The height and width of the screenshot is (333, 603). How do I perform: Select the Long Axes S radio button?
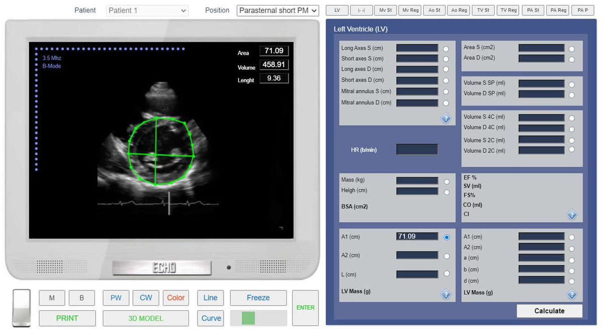tap(446, 49)
